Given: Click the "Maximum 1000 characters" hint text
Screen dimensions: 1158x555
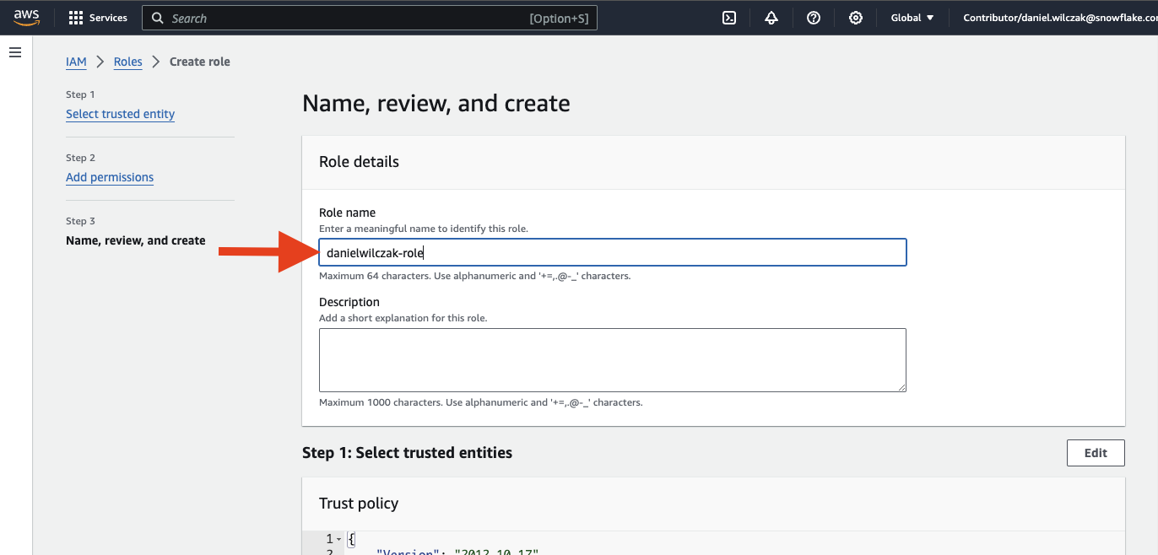Looking at the screenshot, I should (481, 402).
